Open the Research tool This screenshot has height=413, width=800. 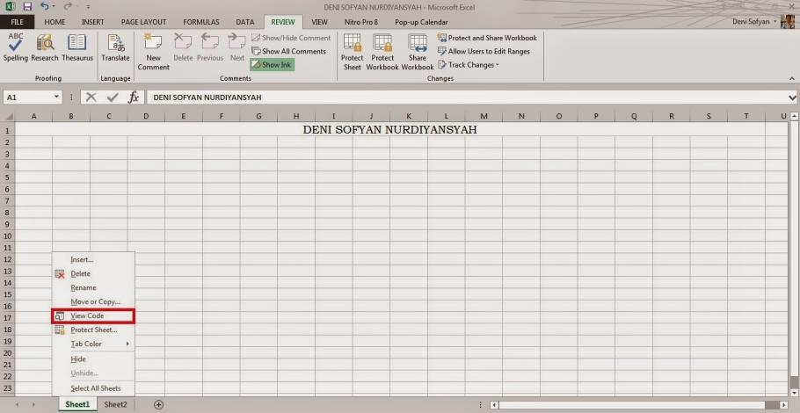click(45, 47)
